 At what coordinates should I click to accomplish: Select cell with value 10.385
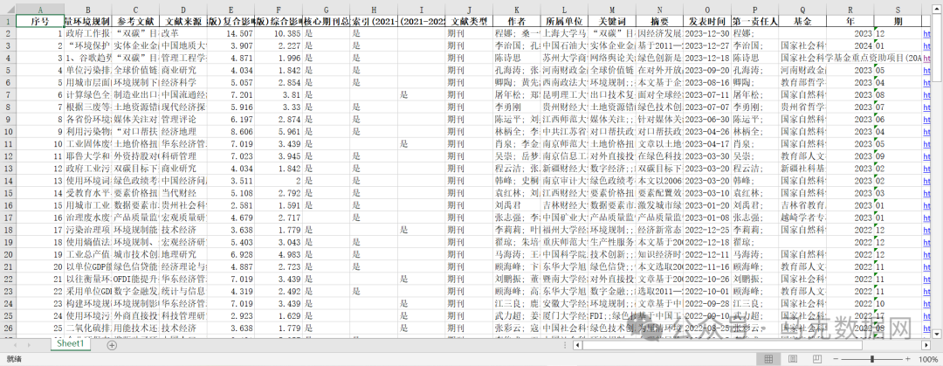click(279, 33)
